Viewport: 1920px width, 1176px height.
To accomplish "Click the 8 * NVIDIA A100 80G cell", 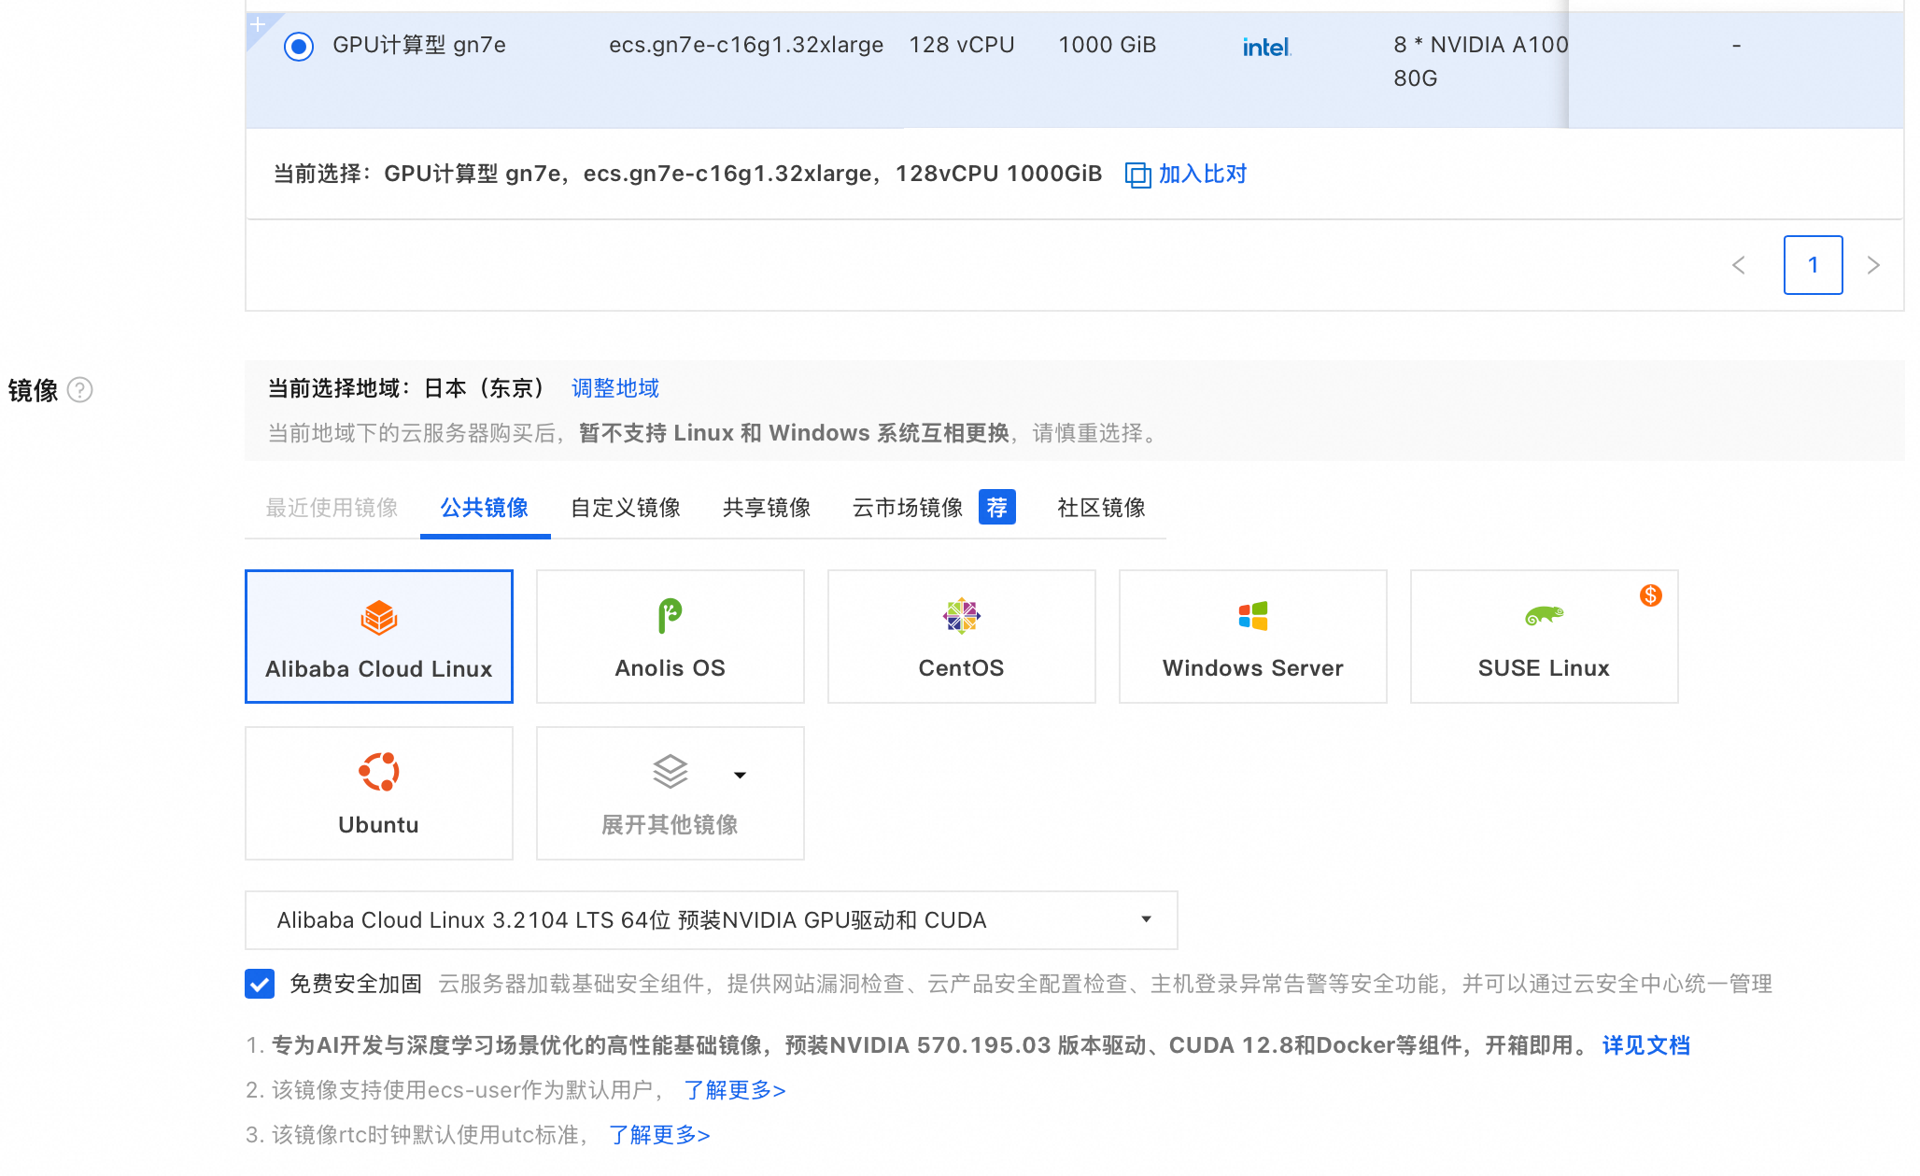I will tap(1481, 62).
